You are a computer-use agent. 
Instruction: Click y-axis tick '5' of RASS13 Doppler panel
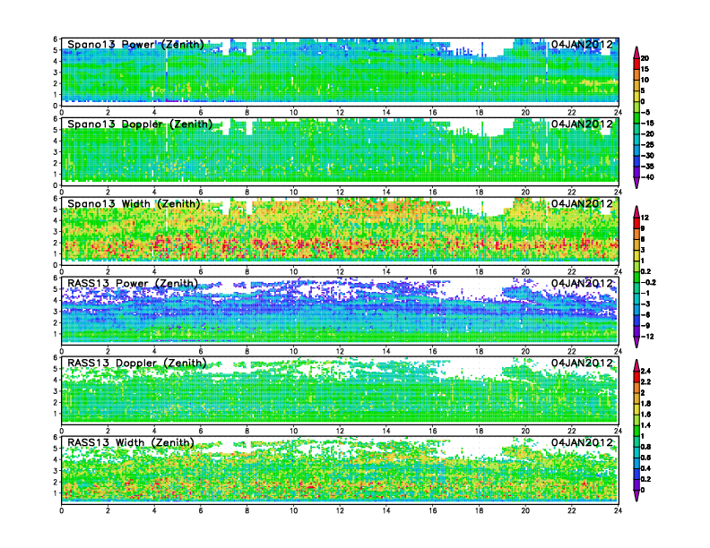56,369
